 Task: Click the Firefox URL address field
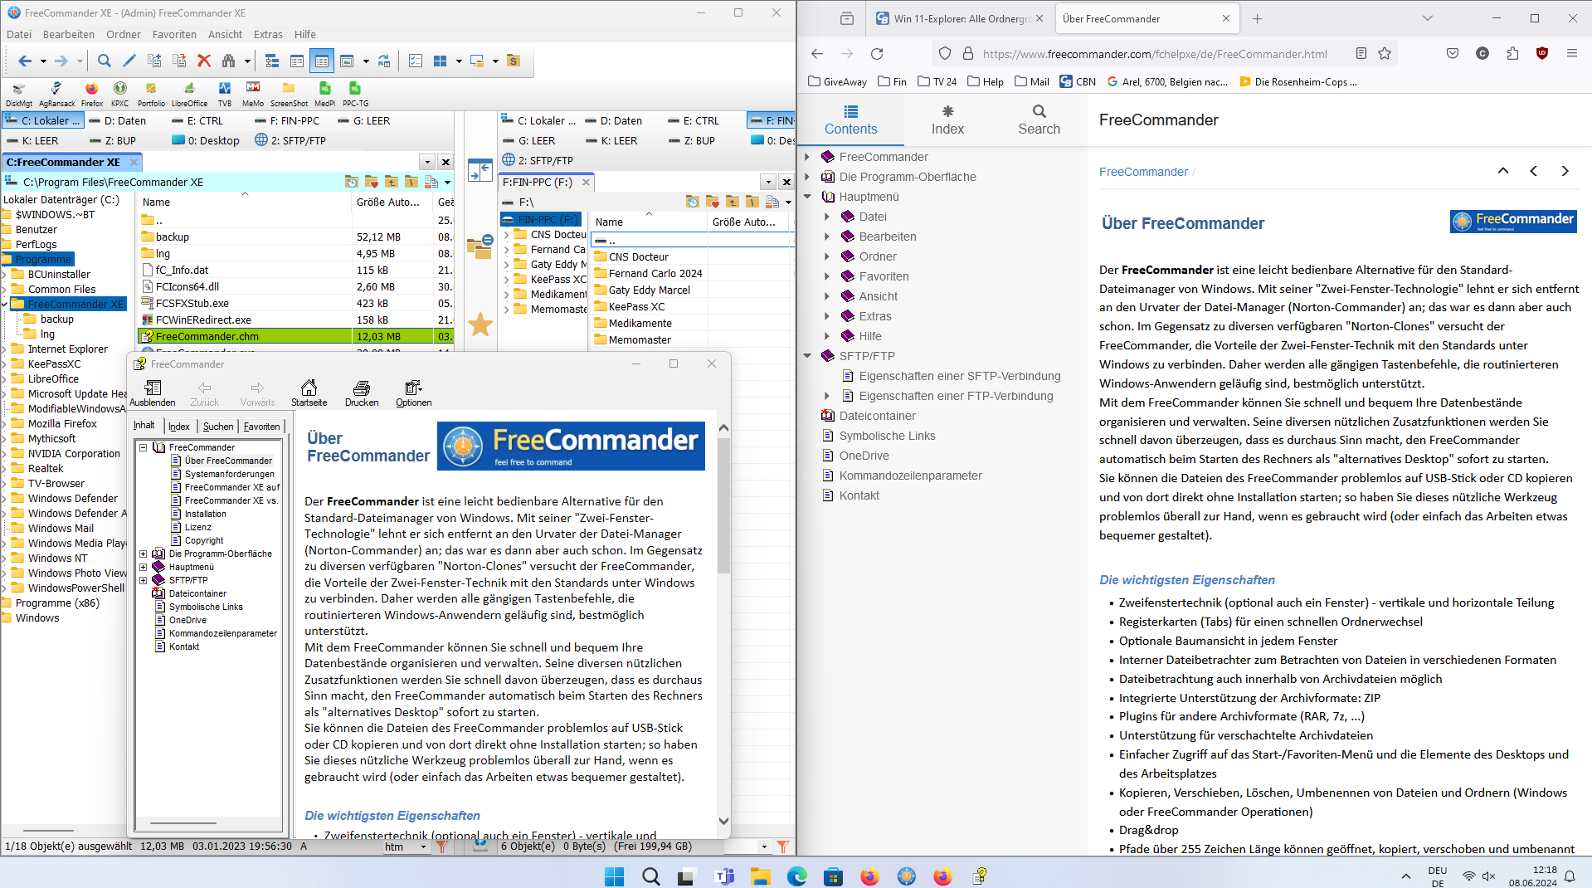click(x=1155, y=54)
